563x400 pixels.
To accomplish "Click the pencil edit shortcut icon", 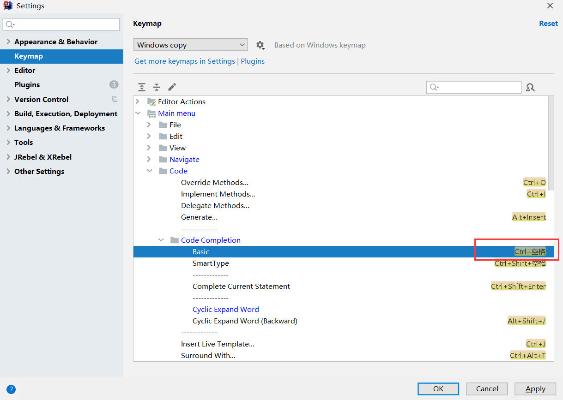I will [x=172, y=87].
